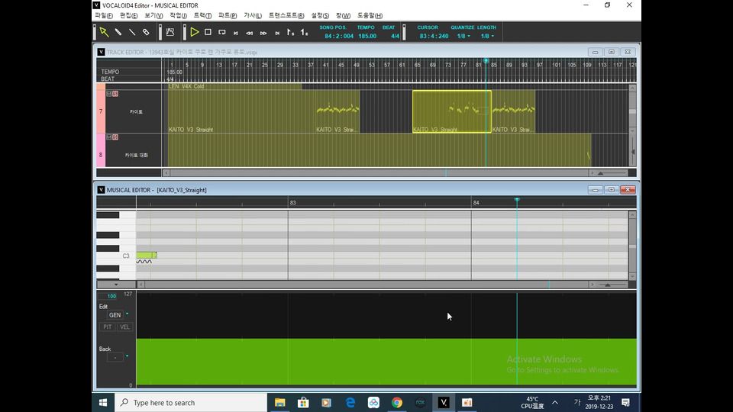Stop playback with the Stop button
The image size is (733, 412).
(208, 32)
